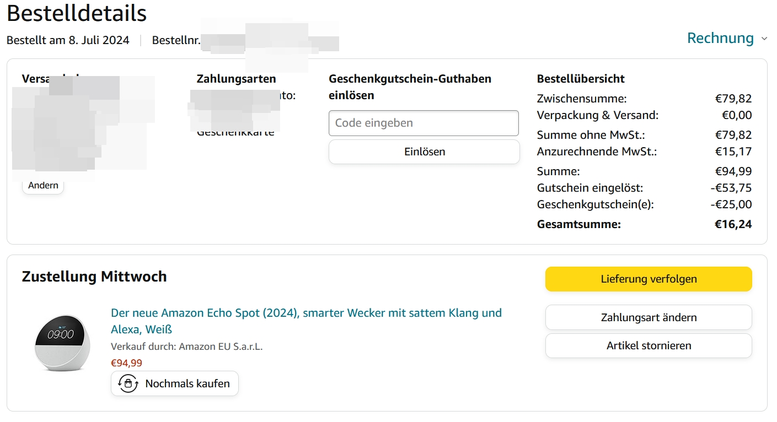The height and width of the screenshot is (422, 777).
Task: Click the Zustellung Mittwoch heading
Action: [x=94, y=277]
